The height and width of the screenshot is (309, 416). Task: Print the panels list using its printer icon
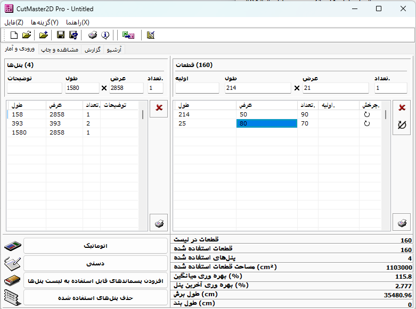(159, 223)
